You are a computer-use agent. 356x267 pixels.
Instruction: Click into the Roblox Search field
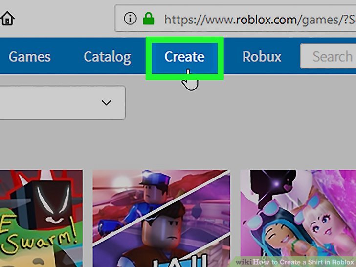pos(328,56)
